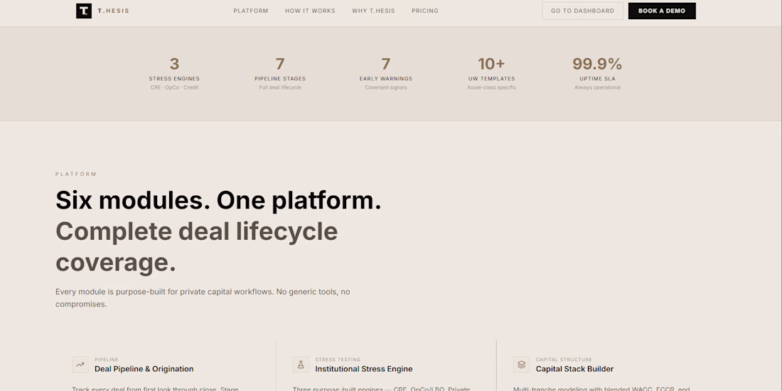Click the Six modules. One platform. heading
Viewport: 782px width, 391px height.
pyautogui.click(x=218, y=200)
